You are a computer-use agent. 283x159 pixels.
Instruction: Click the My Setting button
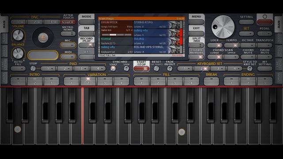coord(264,68)
